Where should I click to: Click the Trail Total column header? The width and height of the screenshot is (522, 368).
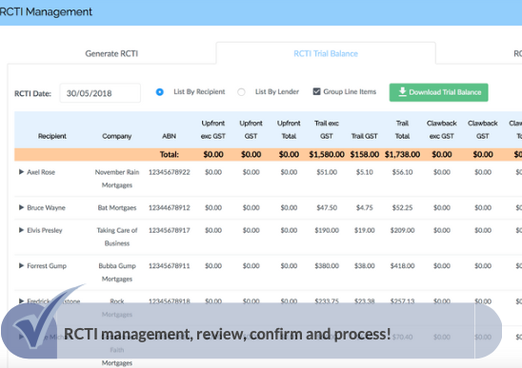[402, 129]
